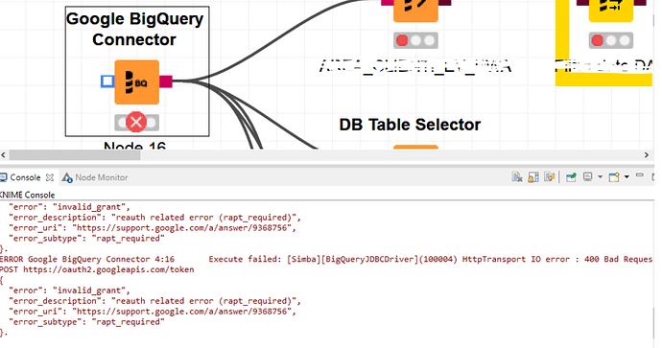Click the horizontal scrollbar left arrow

[4, 155]
